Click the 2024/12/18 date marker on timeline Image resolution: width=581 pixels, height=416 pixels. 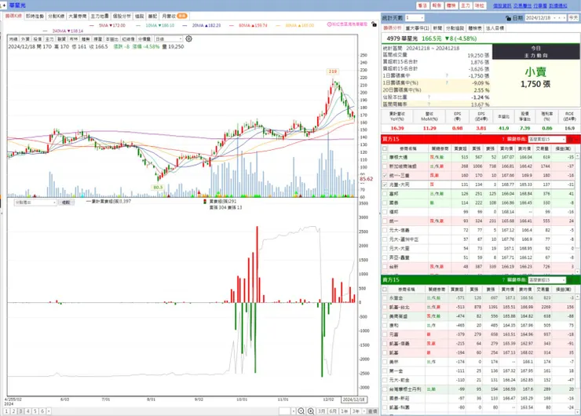pos(353,400)
